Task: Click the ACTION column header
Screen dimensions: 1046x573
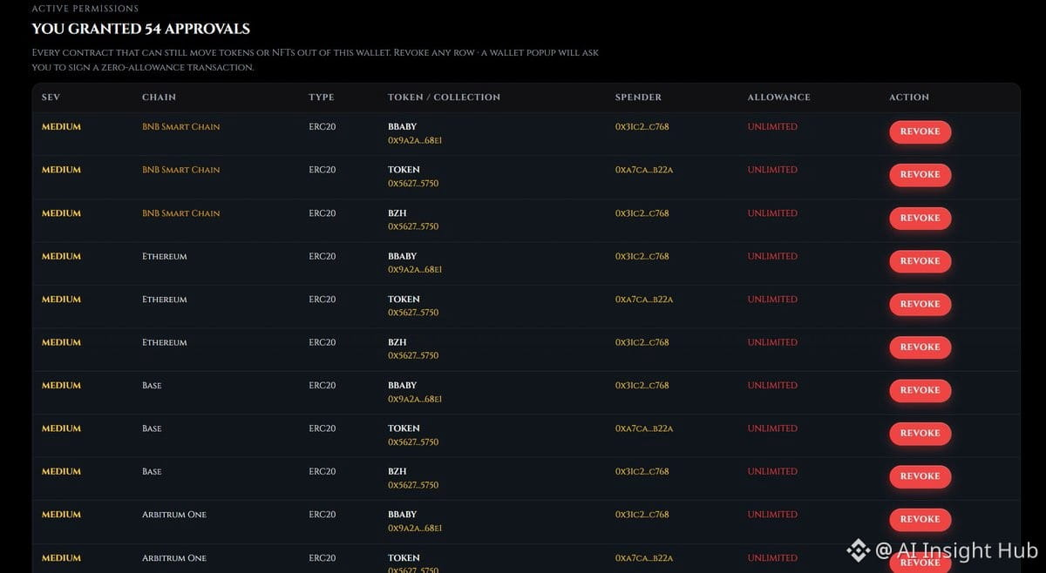Action: click(x=909, y=98)
